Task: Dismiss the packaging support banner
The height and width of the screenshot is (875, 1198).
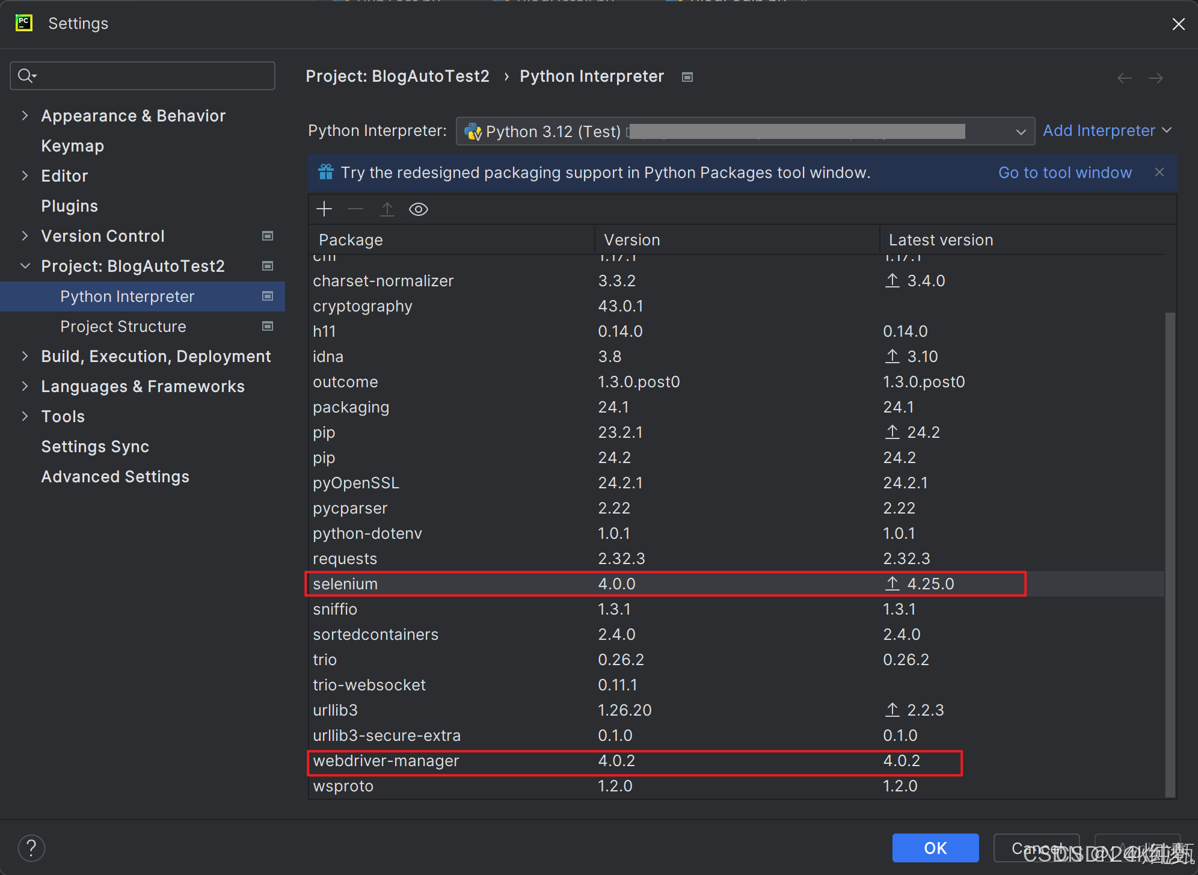Action: [x=1159, y=172]
